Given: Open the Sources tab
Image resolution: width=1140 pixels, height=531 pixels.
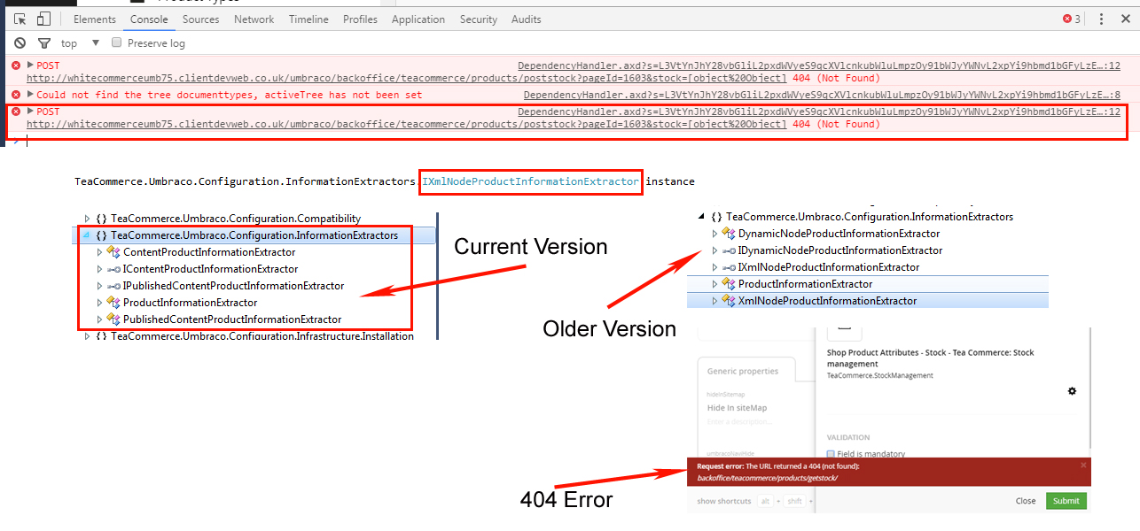Looking at the screenshot, I should (201, 19).
